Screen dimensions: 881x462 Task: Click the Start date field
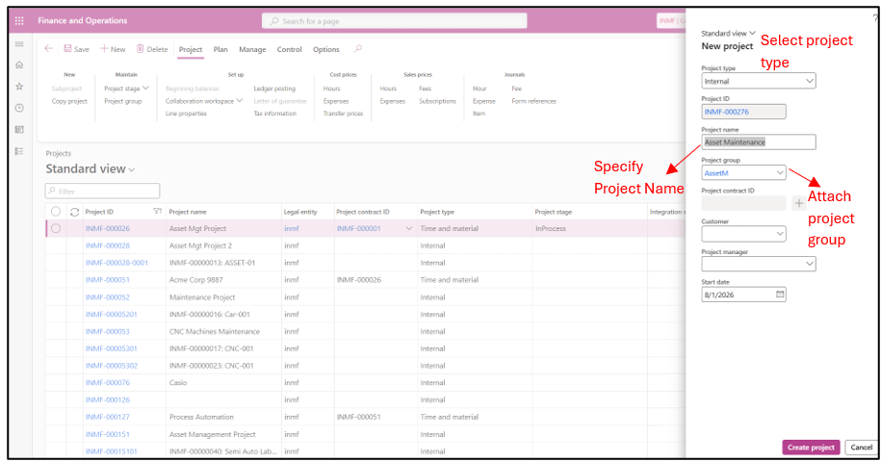point(744,295)
